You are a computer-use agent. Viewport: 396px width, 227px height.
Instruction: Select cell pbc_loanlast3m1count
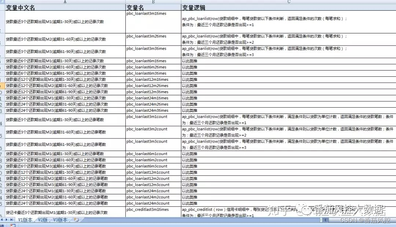point(153,120)
